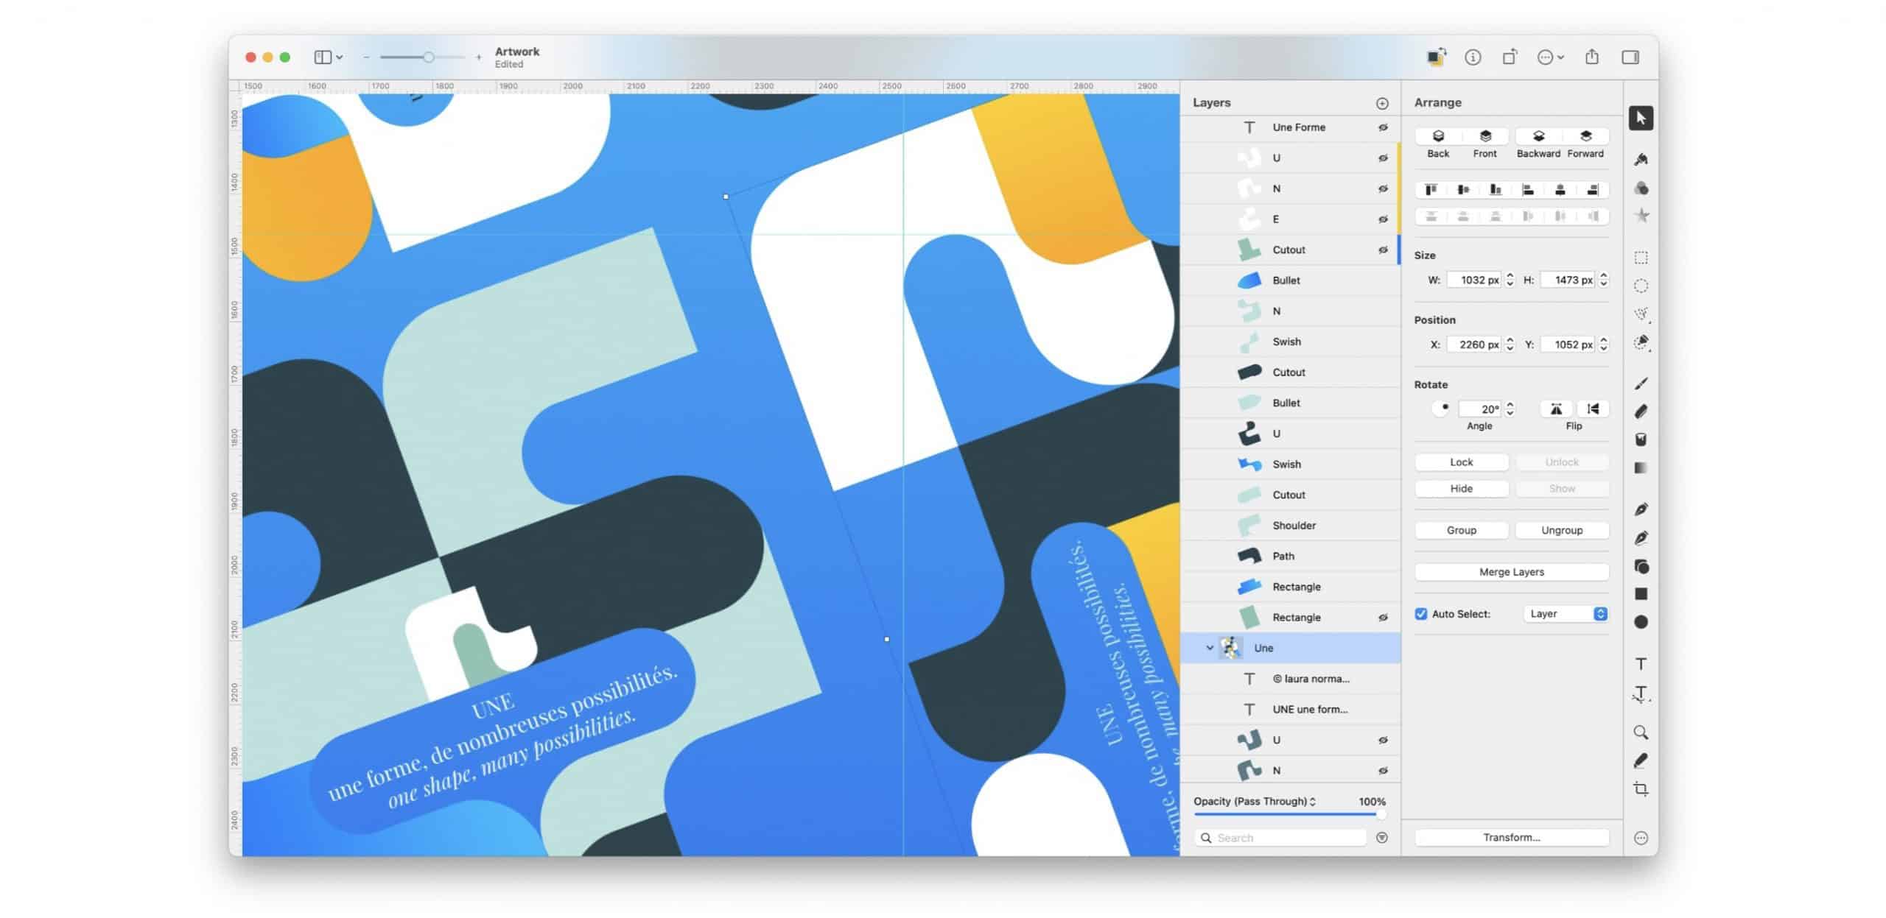Open the more options ellipsis dropdown
Image resolution: width=1886 pixels, height=918 pixels.
1550,57
